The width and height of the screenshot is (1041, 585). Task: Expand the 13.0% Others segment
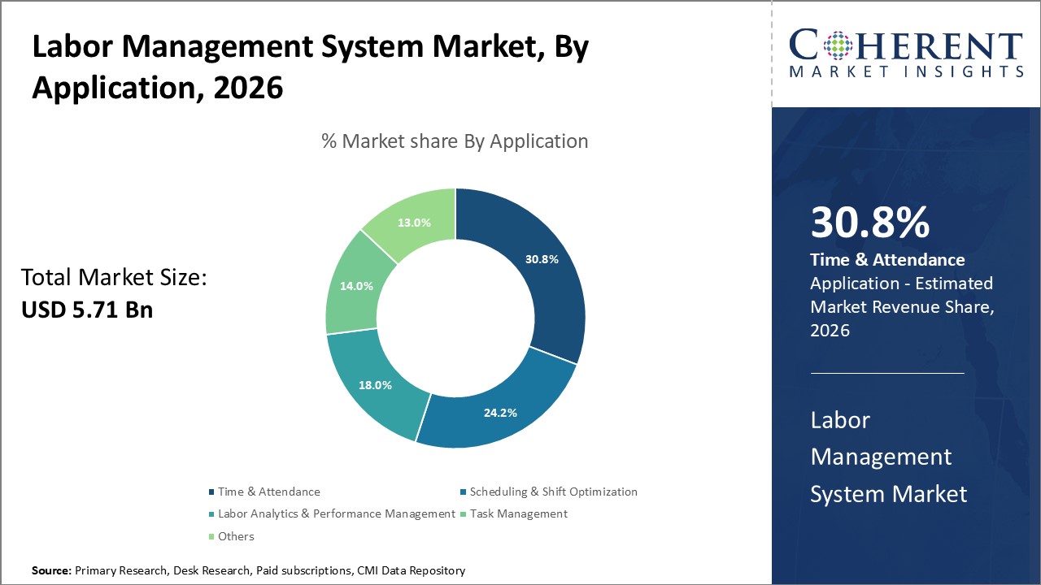pos(413,222)
